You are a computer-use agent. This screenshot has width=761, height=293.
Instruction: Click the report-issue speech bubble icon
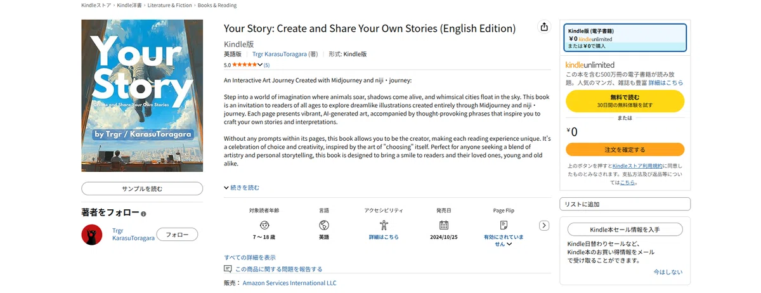228,269
